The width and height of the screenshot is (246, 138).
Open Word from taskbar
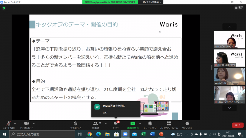[x=152, y=134]
